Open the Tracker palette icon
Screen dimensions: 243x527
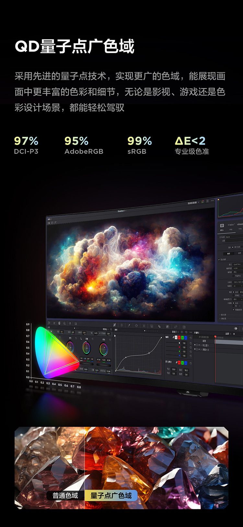pyautogui.click(x=144, y=326)
